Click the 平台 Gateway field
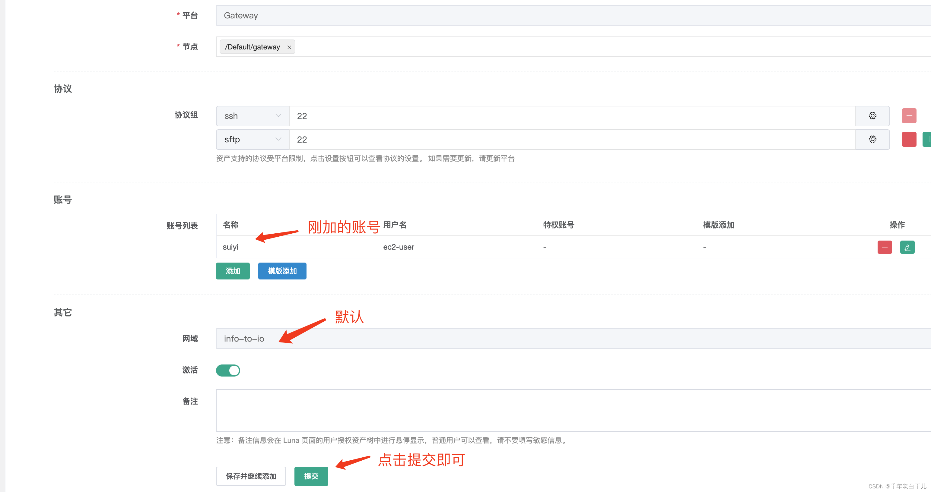 coord(571,16)
